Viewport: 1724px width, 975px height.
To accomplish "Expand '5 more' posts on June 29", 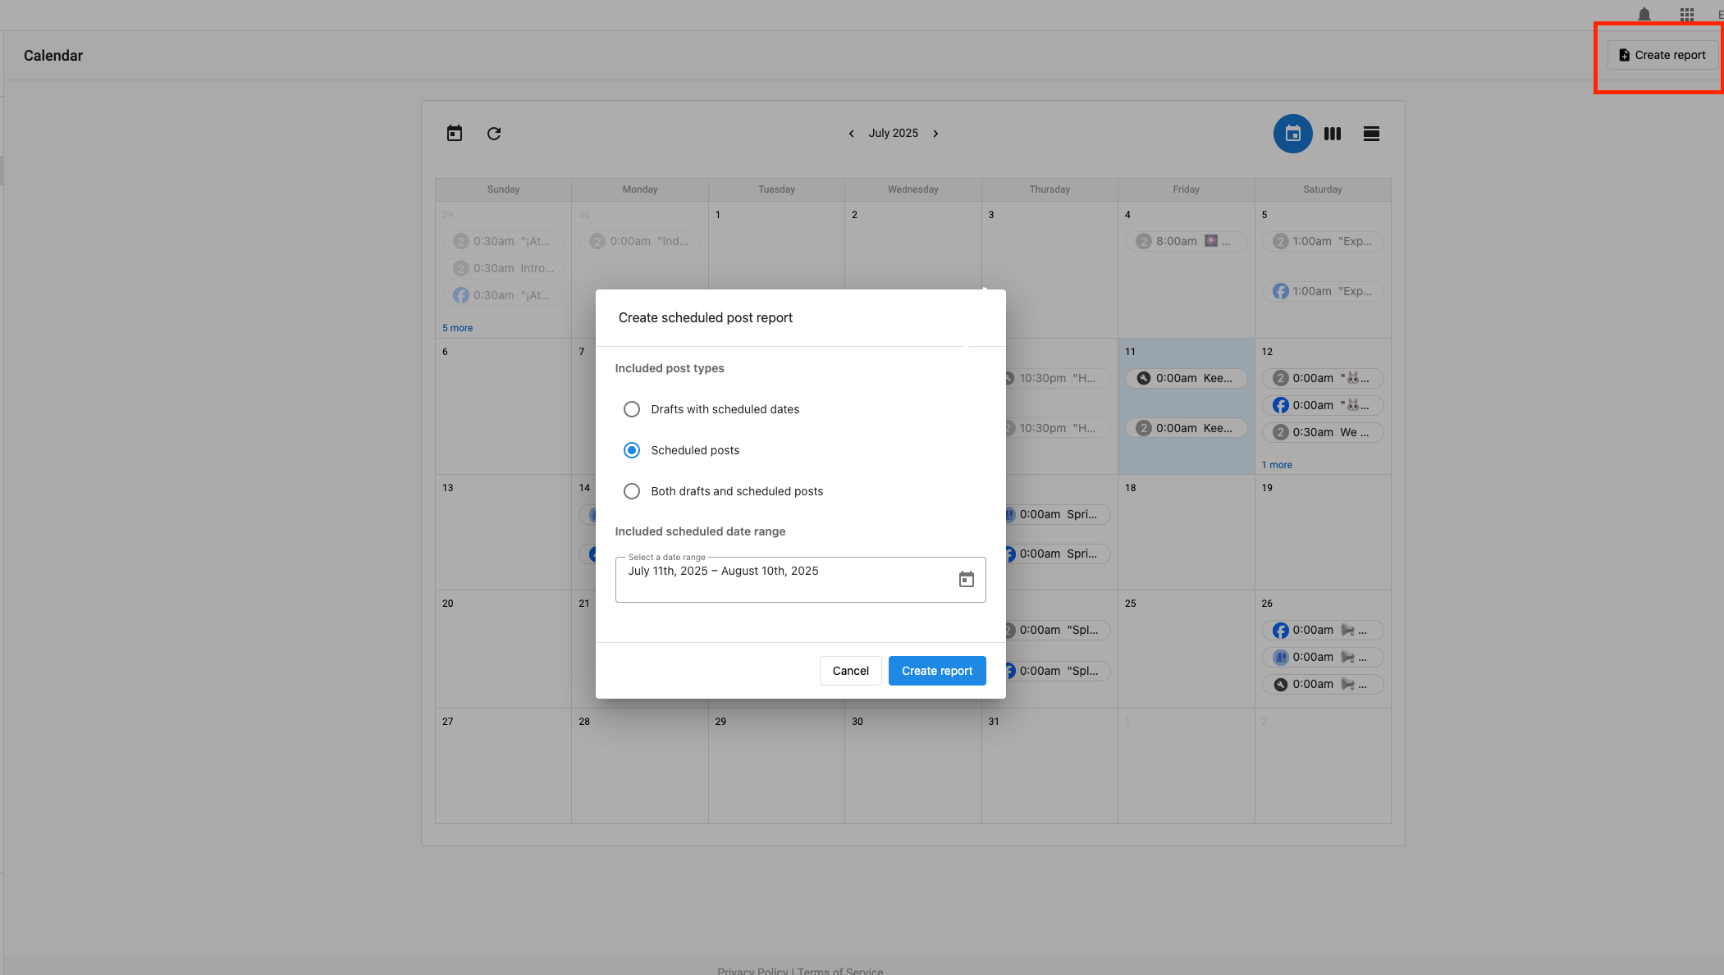I will pos(457,327).
